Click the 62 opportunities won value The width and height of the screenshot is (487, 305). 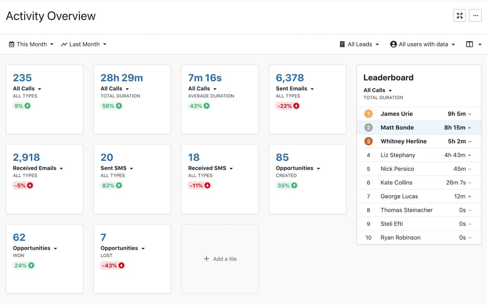19,237
